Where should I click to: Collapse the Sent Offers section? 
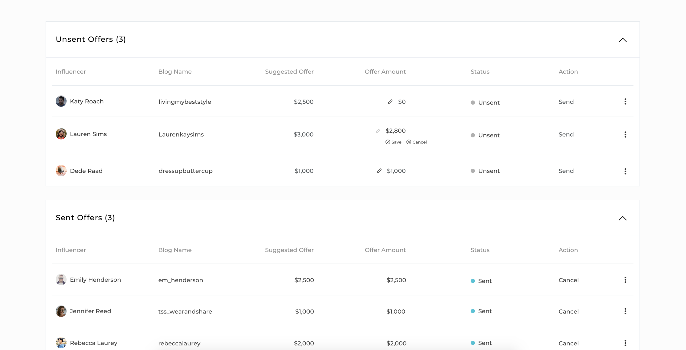pyautogui.click(x=623, y=219)
